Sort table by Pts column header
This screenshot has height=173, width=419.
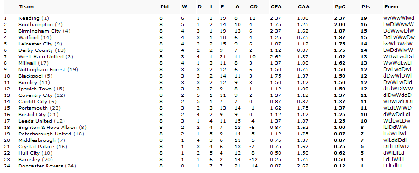point(366,7)
